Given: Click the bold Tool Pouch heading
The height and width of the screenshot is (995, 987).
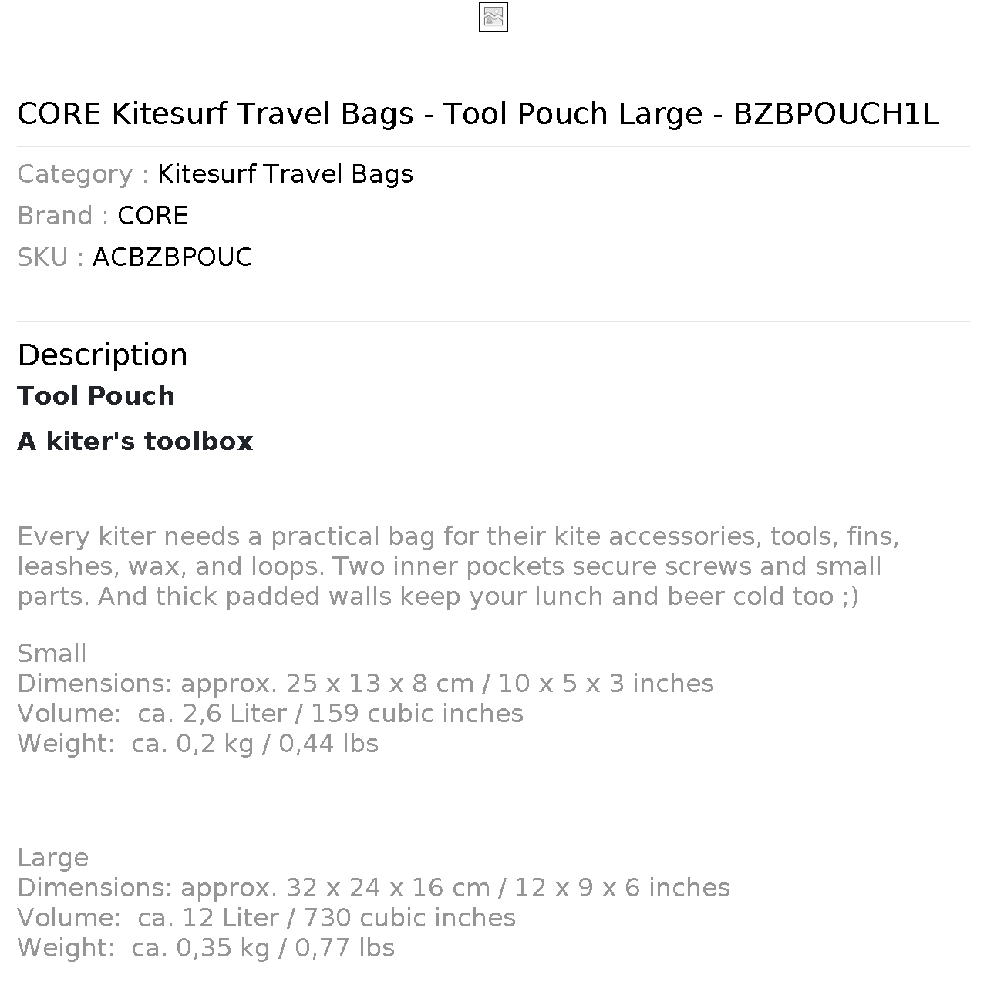Looking at the screenshot, I should (x=96, y=396).
